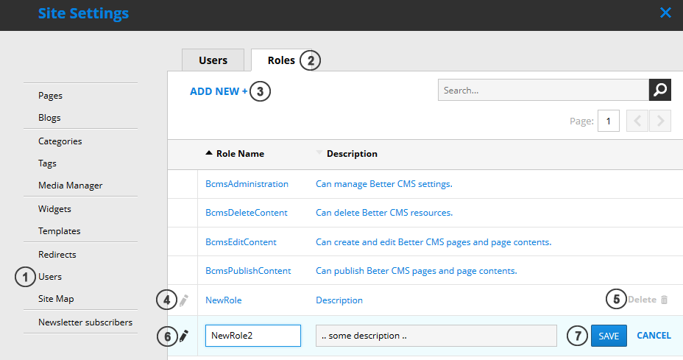The image size is (683, 360).
Task: Sort by Description column header
Action: pos(351,154)
